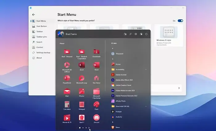The width and height of the screenshot is (216, 131).
Task: Open the Notepad pinned app
Action: (x=82, y=106)
